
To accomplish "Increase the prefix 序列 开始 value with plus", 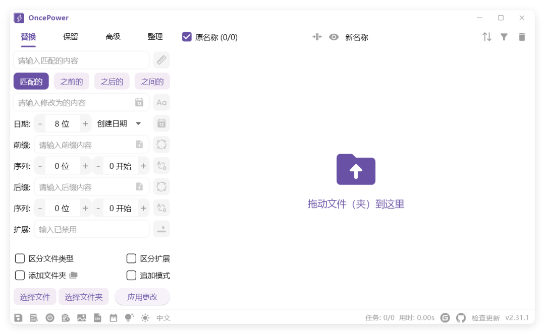I will click(143, 166).
